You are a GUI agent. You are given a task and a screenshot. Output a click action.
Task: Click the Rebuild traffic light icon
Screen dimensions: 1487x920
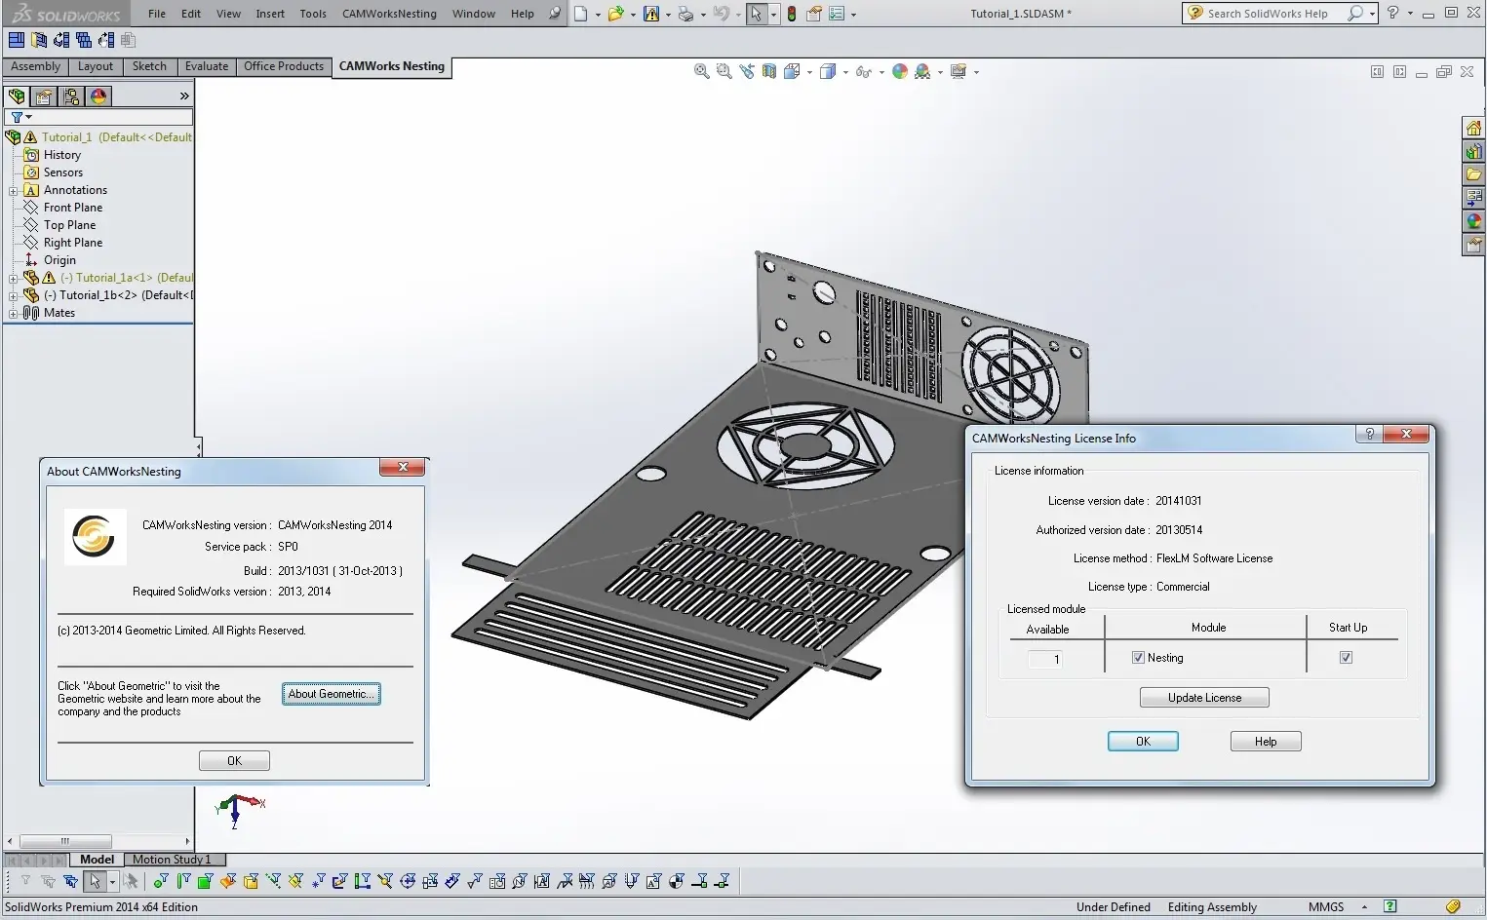791,14
